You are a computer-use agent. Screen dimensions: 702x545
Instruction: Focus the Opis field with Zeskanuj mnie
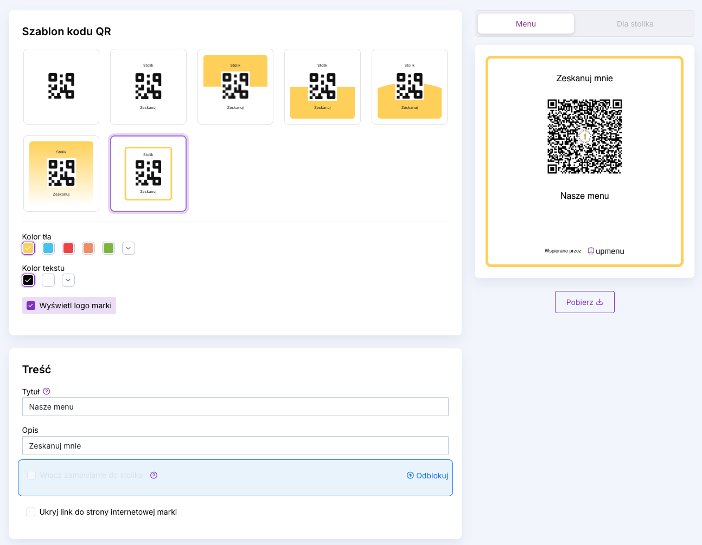[x=235, y=446]
